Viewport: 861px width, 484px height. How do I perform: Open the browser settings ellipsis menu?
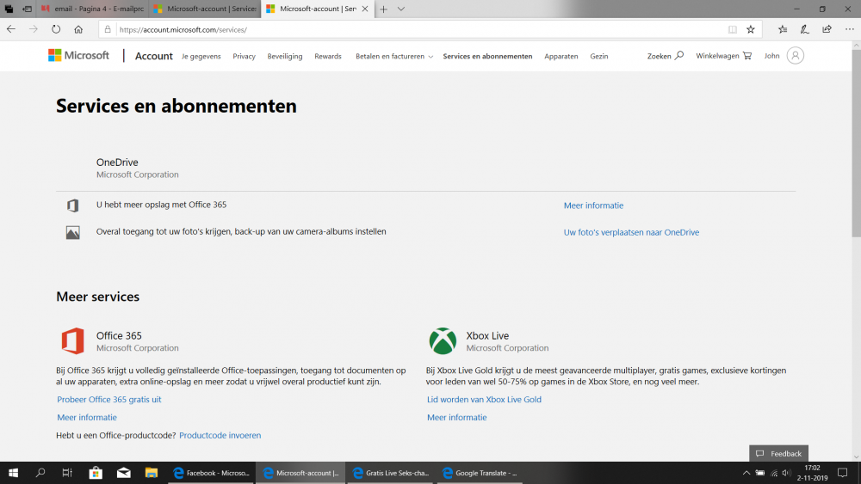850,29
